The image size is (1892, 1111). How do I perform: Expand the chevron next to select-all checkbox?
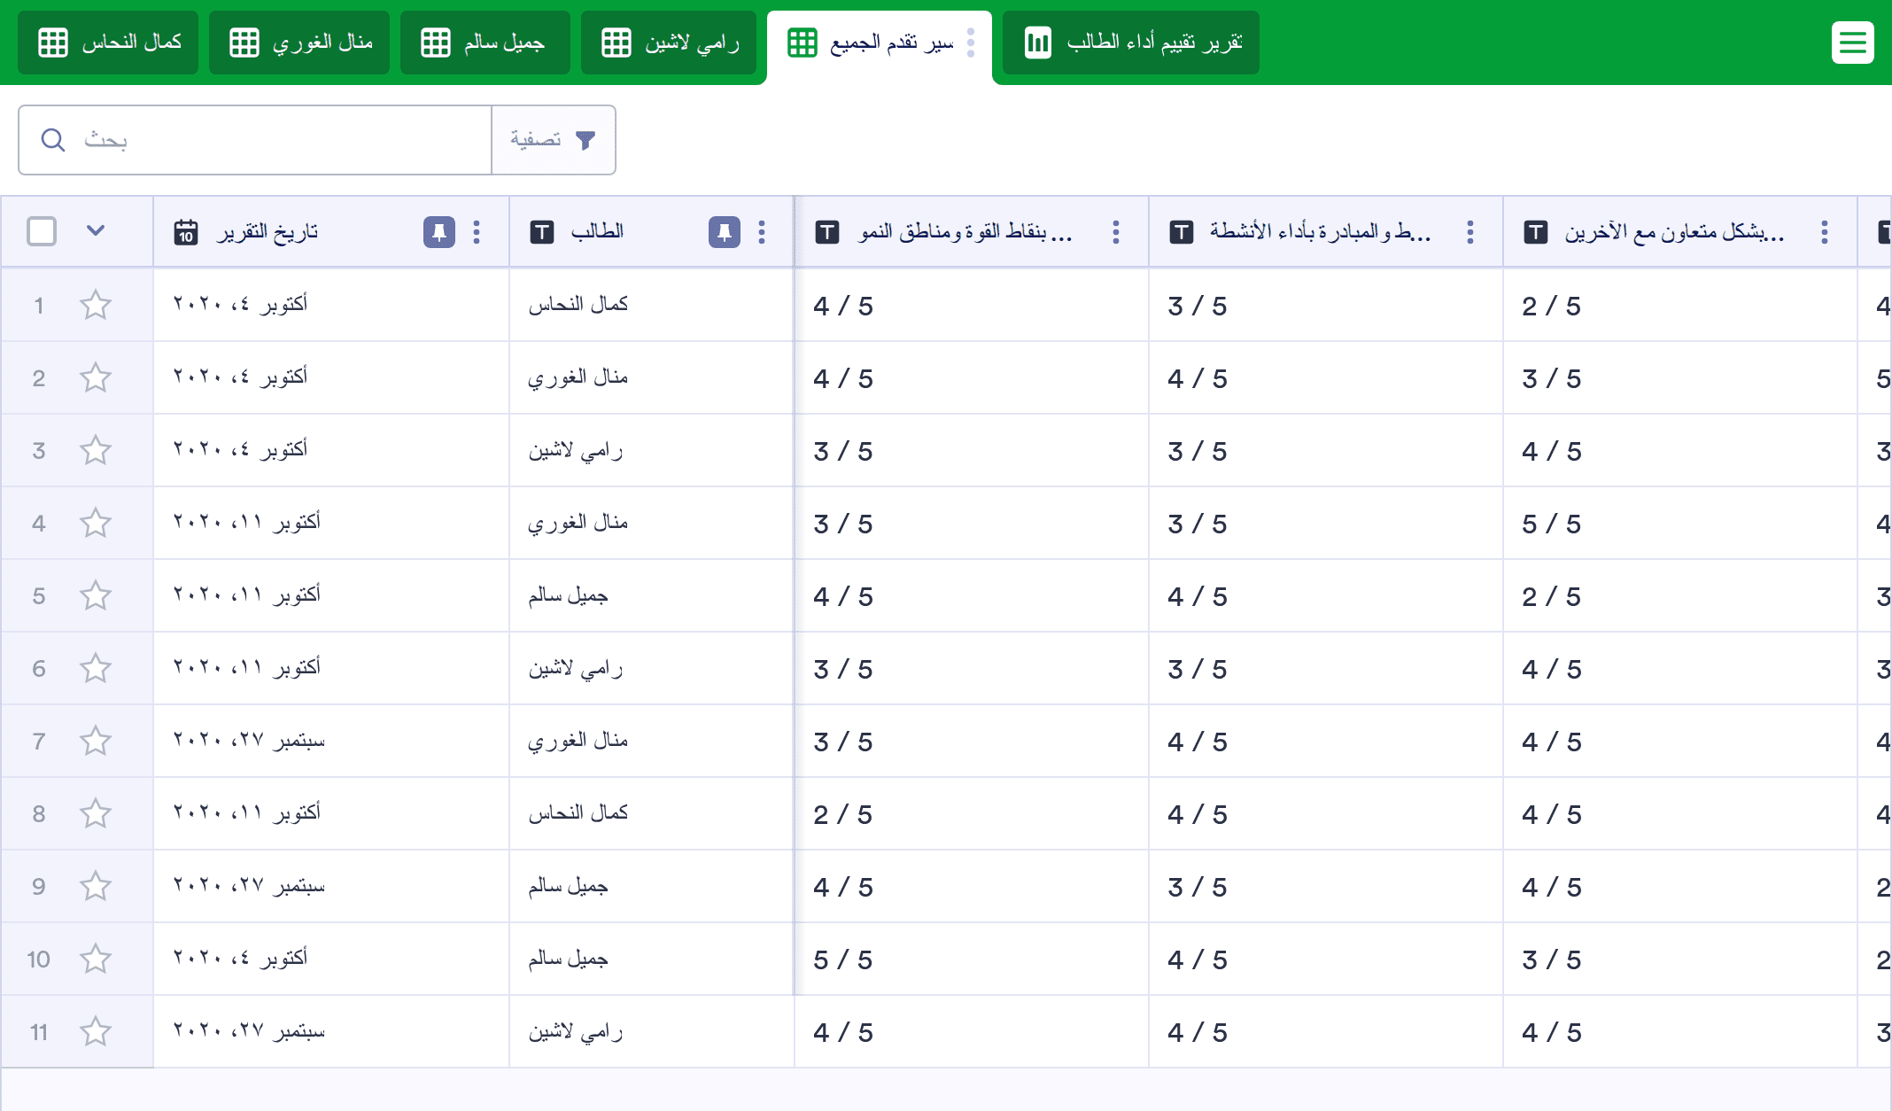96,231
